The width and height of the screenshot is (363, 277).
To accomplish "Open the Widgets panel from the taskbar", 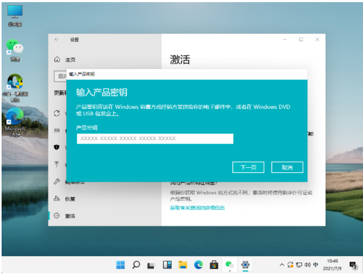I will (x=167, y=265).
